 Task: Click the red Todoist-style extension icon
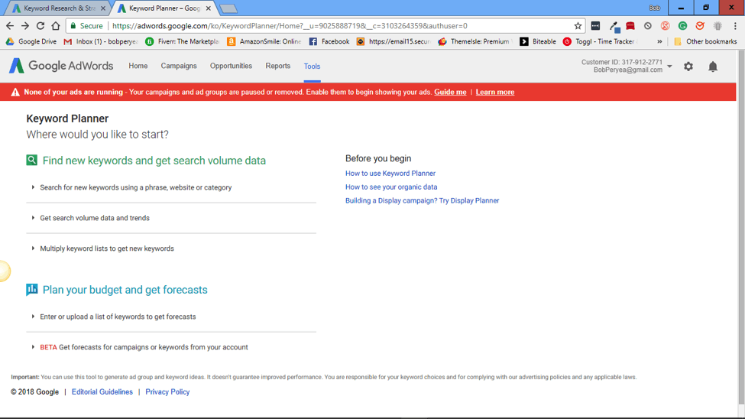(x=630, y=26)
